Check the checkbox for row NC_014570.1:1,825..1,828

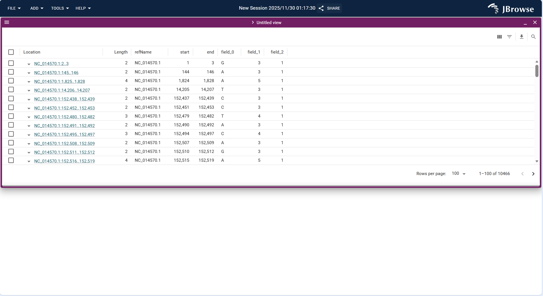click(x=11, y=81)
